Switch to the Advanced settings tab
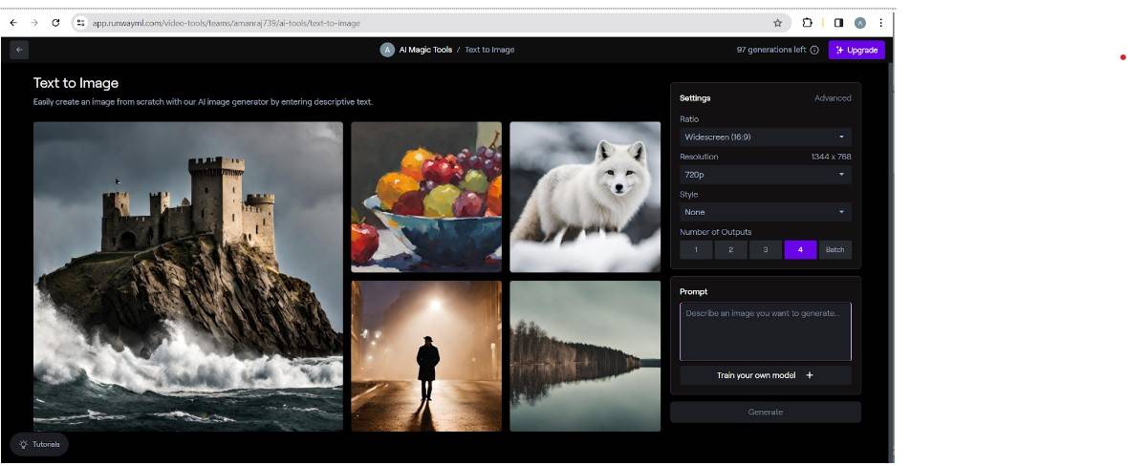This screenshot has height=465, width=1127. click(832, 98)
